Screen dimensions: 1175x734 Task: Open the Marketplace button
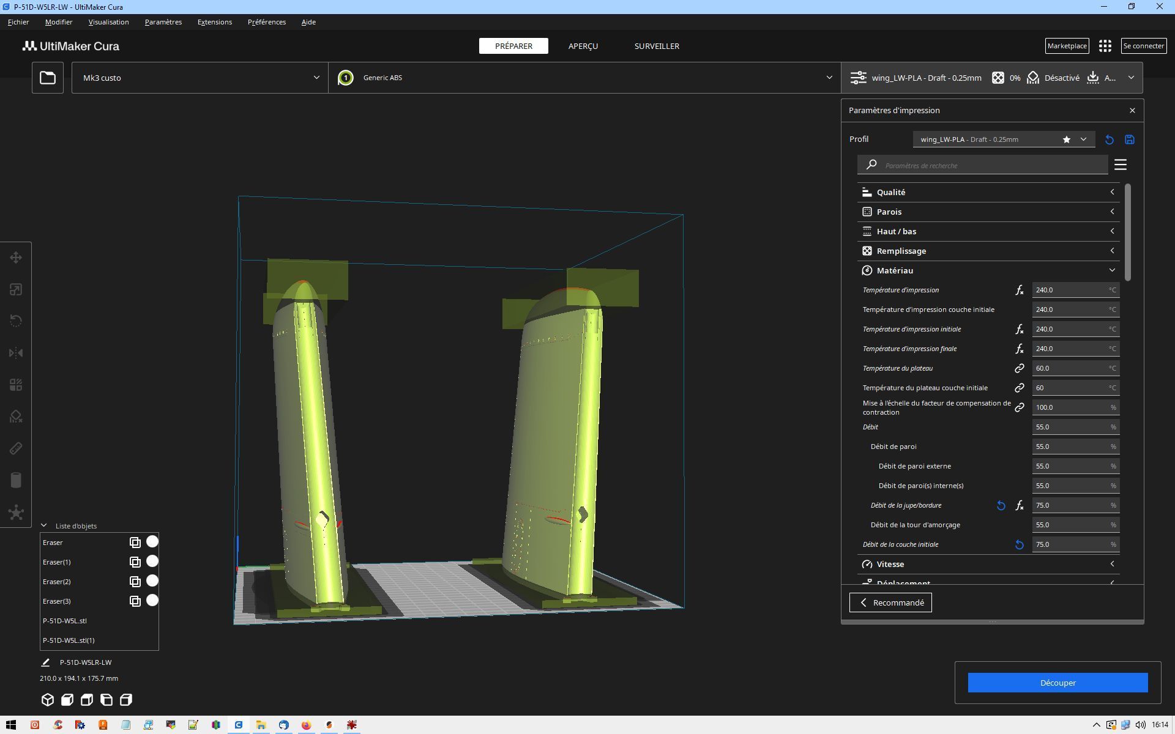[1067, 46]
